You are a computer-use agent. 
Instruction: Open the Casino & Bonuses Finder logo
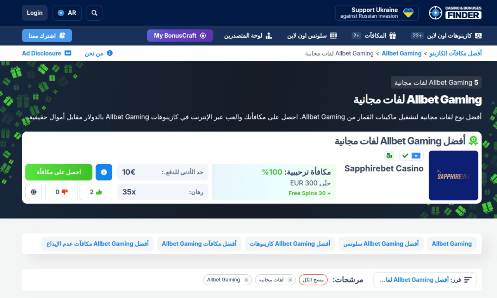pos(455,13)
